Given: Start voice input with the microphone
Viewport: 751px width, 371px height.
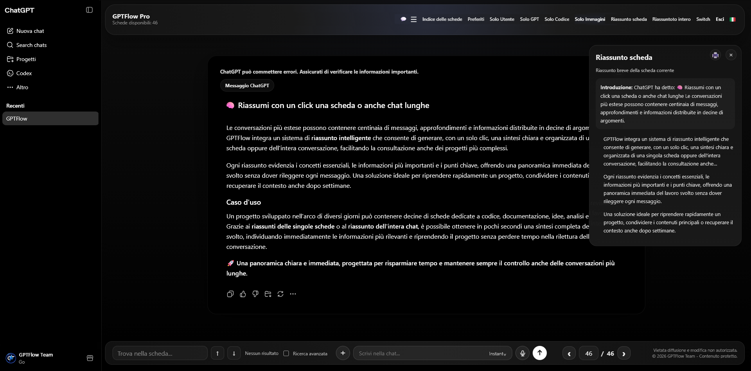Looking at the screenshot, I should (522, 353).
